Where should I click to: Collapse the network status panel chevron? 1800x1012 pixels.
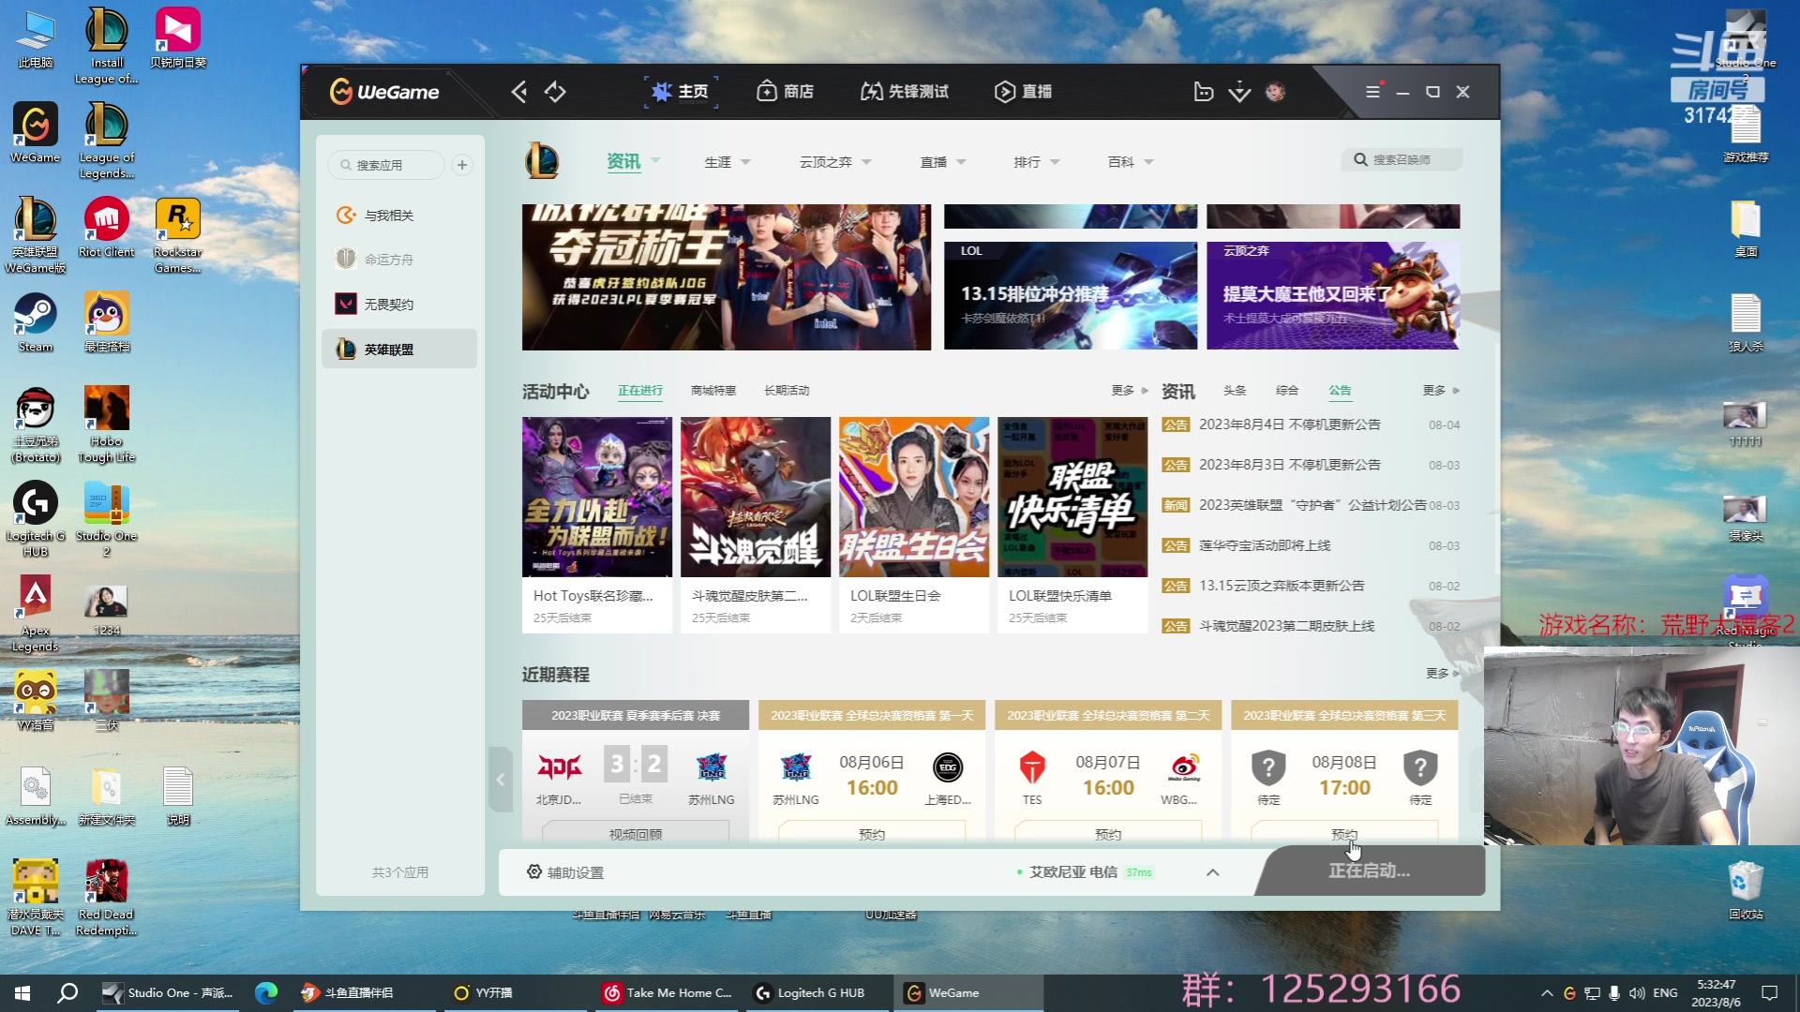(1212, 871)
